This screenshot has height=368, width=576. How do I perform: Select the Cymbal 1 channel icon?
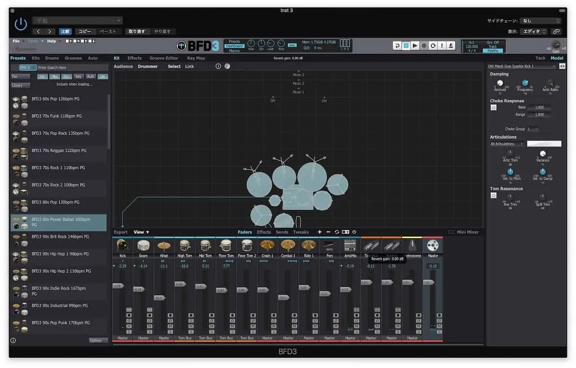pyautogui.click(x=288, y=245)
